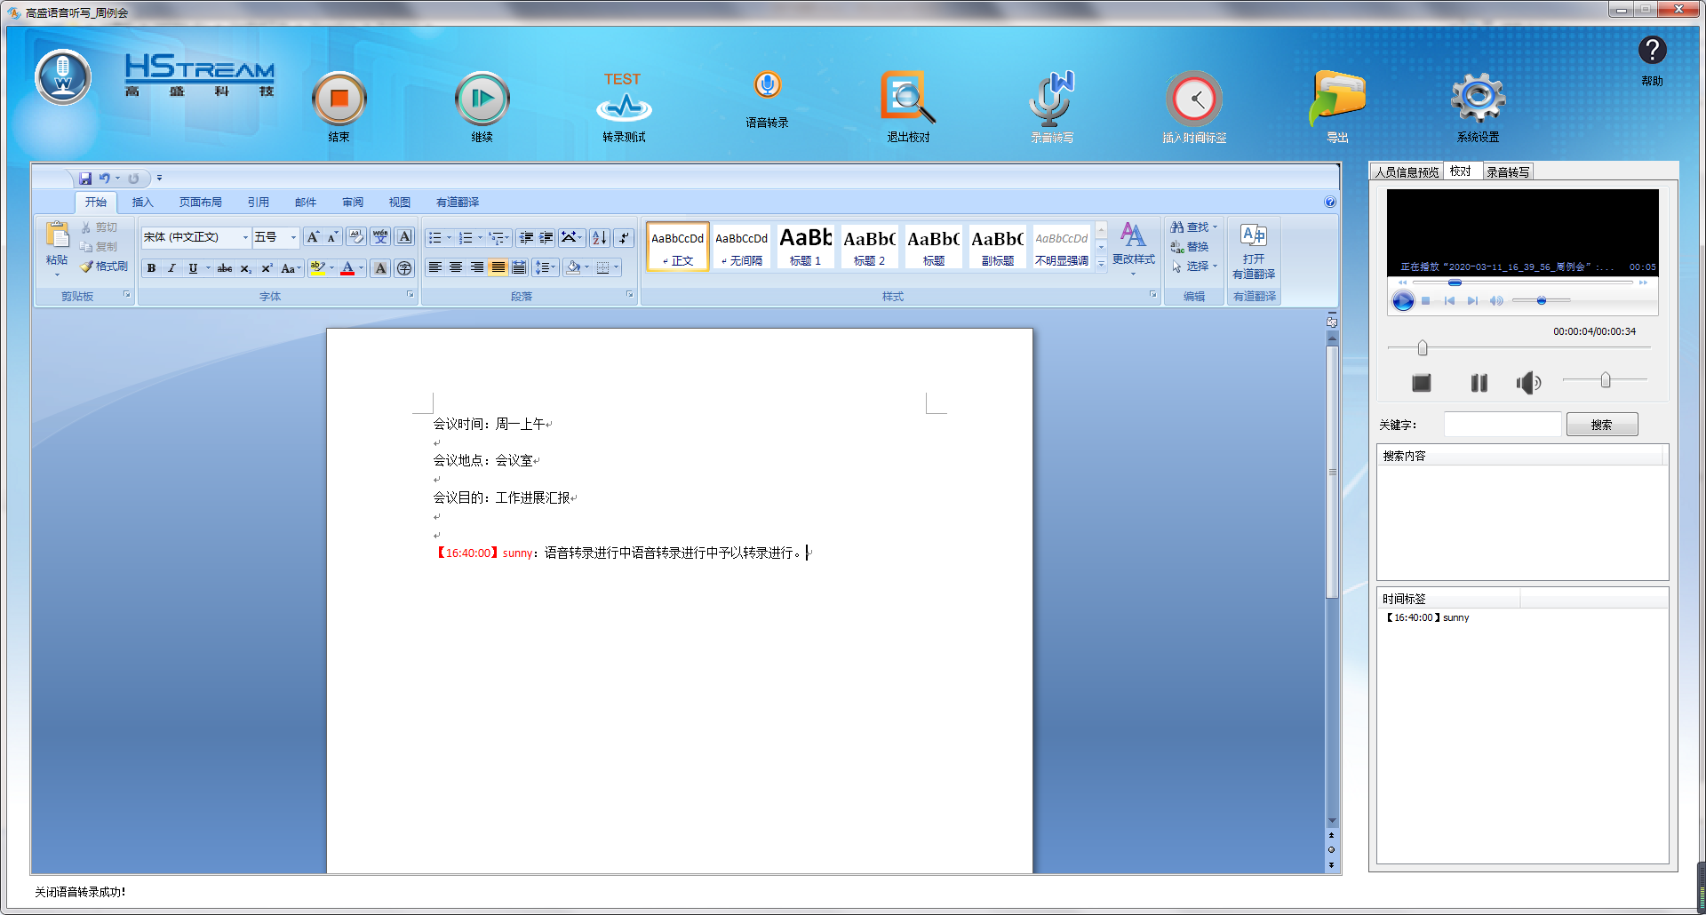Open the 帮助 help icon
Image resolution: width=1706 pixels, height=915 pixels.
click(1653, 51)
